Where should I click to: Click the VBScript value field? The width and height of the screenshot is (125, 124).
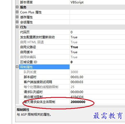click(97, 2)
